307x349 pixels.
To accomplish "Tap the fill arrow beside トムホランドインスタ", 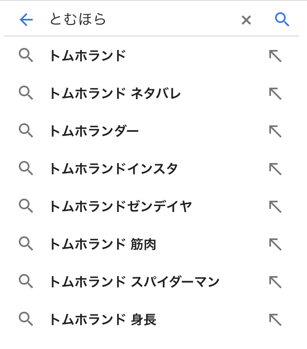I will point(275,169).
